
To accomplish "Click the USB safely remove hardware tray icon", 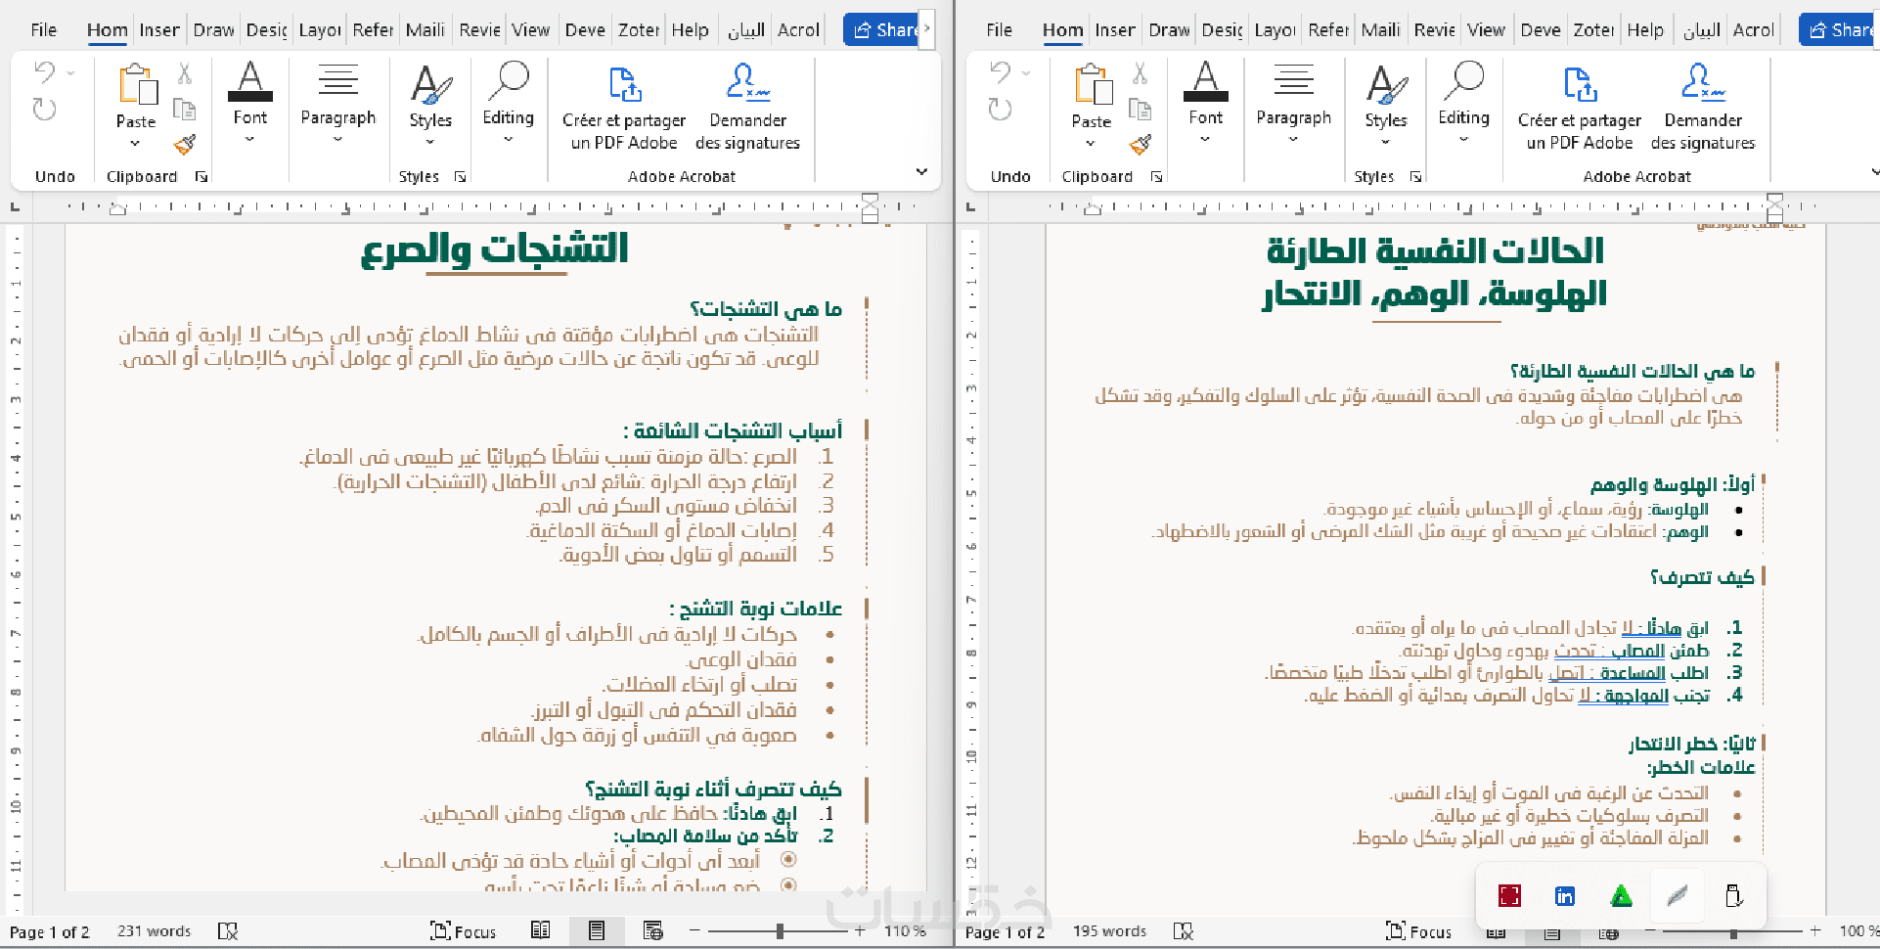I will (1733, 896).
